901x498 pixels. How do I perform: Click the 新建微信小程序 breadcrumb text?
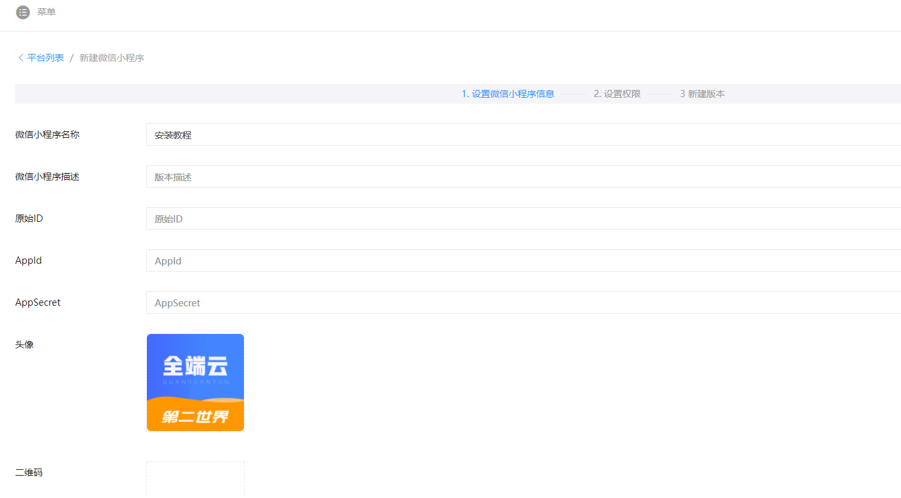(111, 58)
